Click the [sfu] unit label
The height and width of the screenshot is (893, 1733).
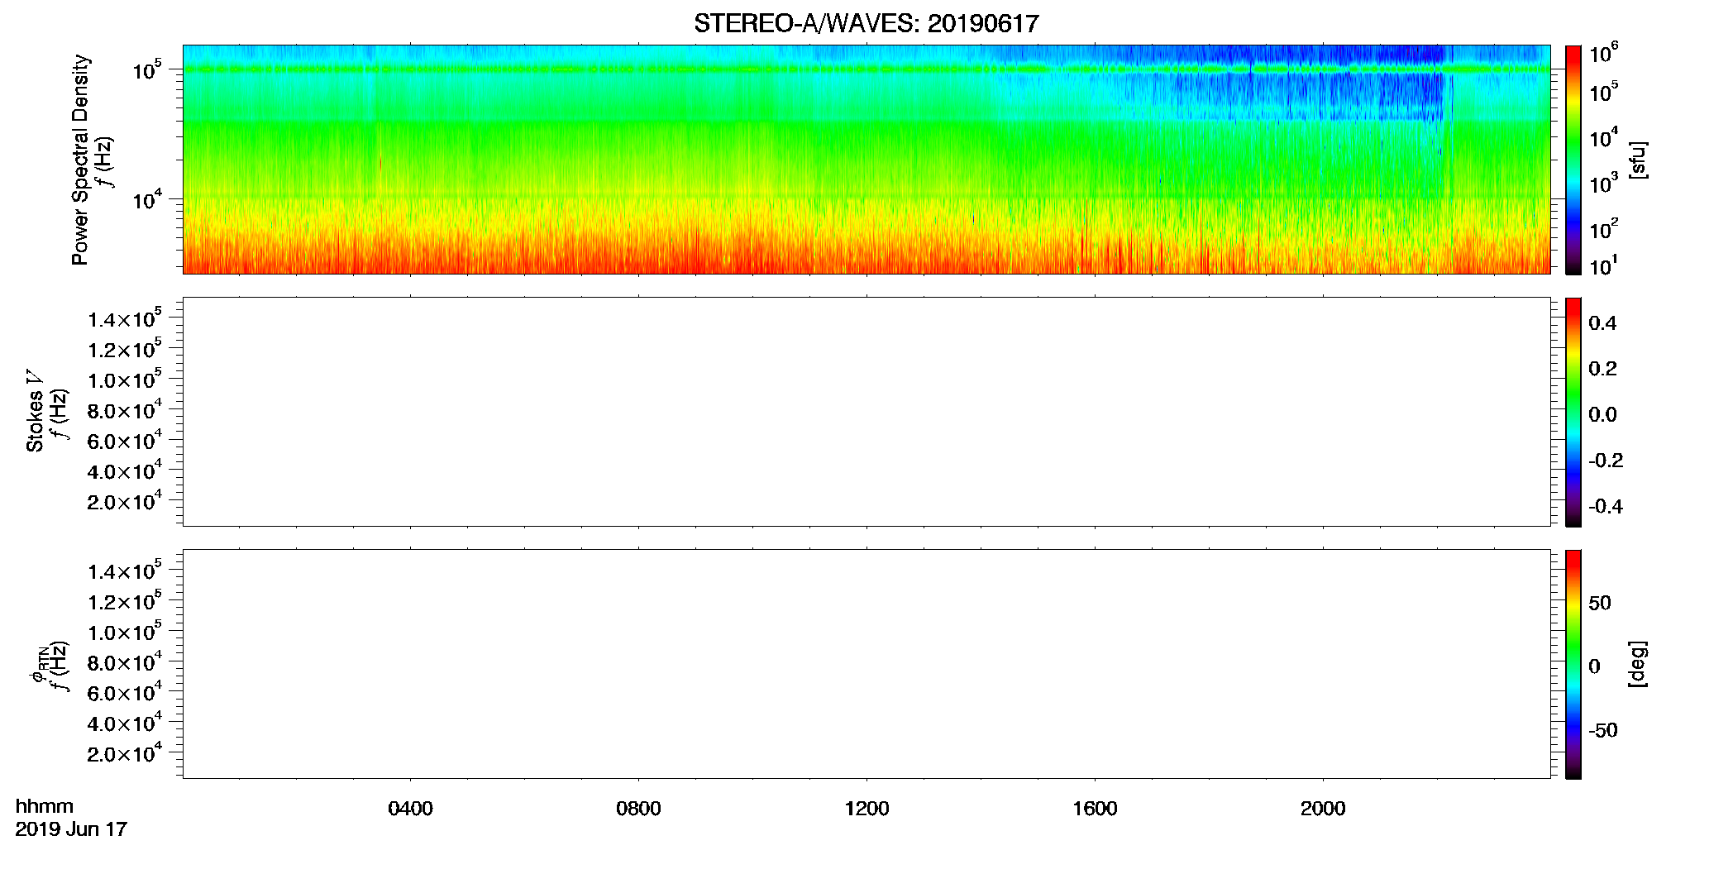coord(1638,160)
